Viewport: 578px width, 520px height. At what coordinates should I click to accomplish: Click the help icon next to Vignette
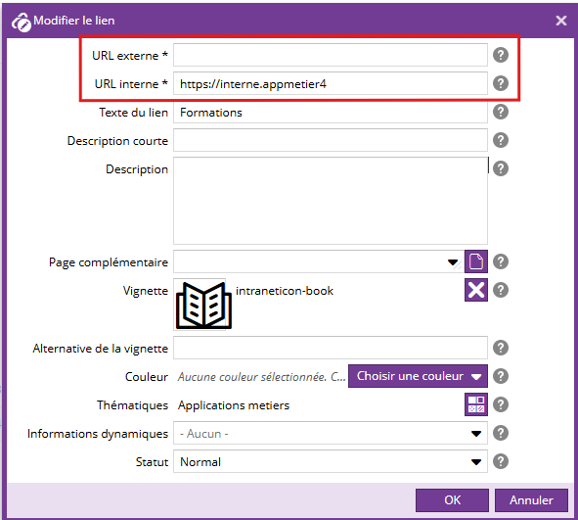(x=501, y=290)
